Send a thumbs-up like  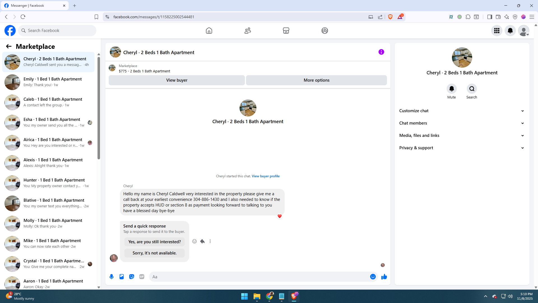click(x=384, y=277)
